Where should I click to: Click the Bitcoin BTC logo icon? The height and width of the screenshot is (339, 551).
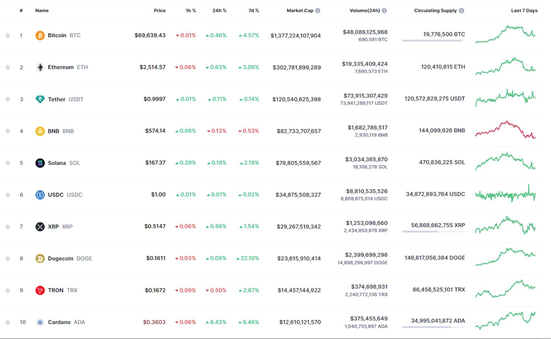coord(40,35)
